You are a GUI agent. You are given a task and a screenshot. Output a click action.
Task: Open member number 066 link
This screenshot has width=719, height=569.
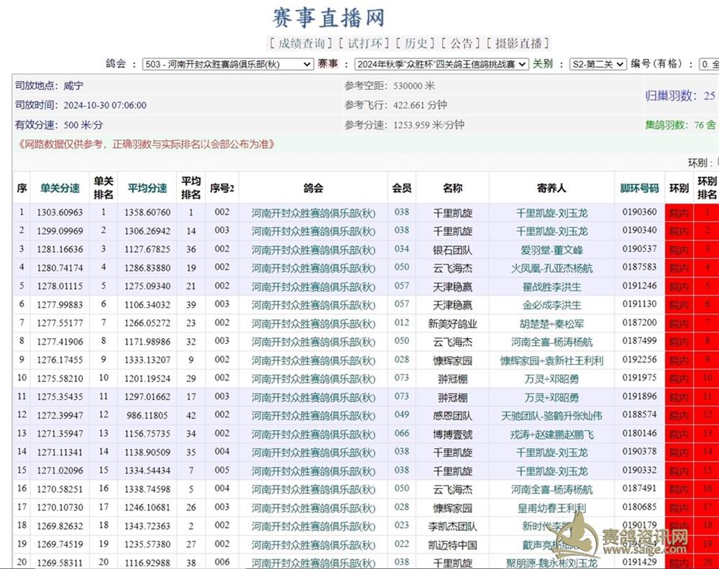402,433
